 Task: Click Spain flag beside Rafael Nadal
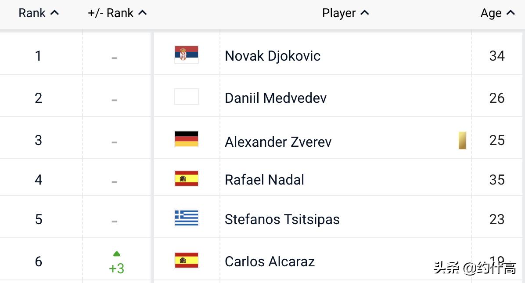[x=187, y=179]
